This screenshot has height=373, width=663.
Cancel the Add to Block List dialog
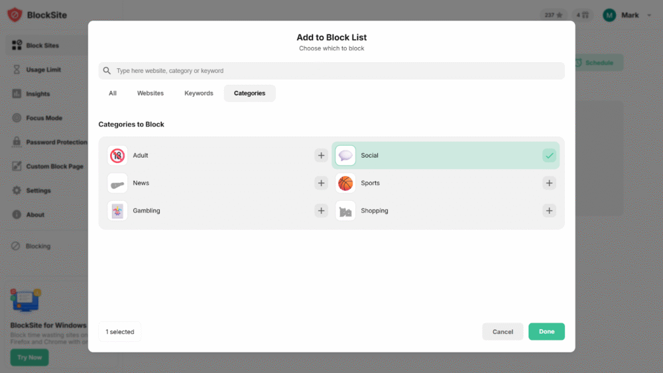coord(503,332)
